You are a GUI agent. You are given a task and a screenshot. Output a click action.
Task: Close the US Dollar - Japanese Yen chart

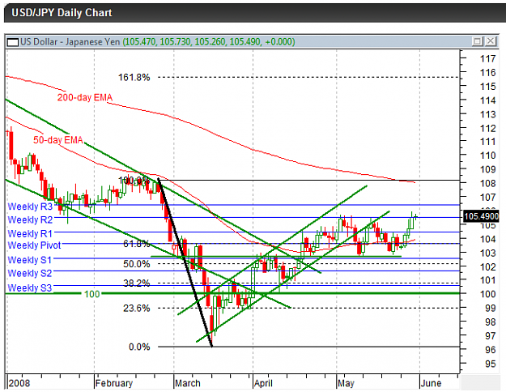(491, 41)
